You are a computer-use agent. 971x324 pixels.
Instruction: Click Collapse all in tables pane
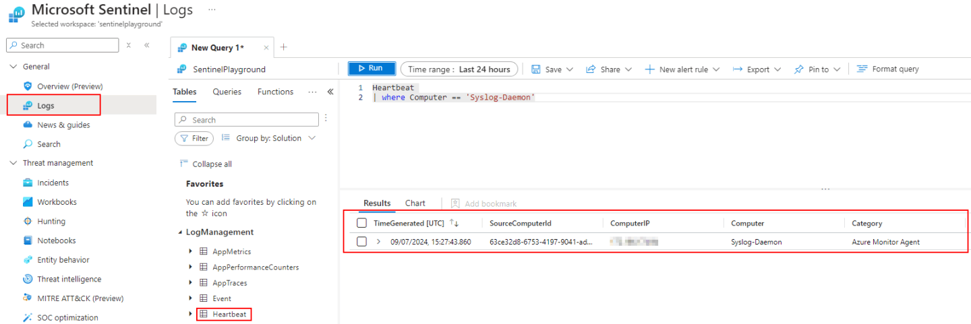[x=206, y=164]
